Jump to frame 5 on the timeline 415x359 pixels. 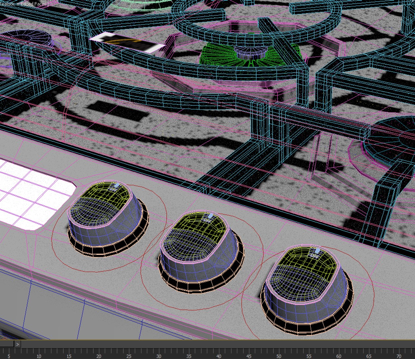9,356
